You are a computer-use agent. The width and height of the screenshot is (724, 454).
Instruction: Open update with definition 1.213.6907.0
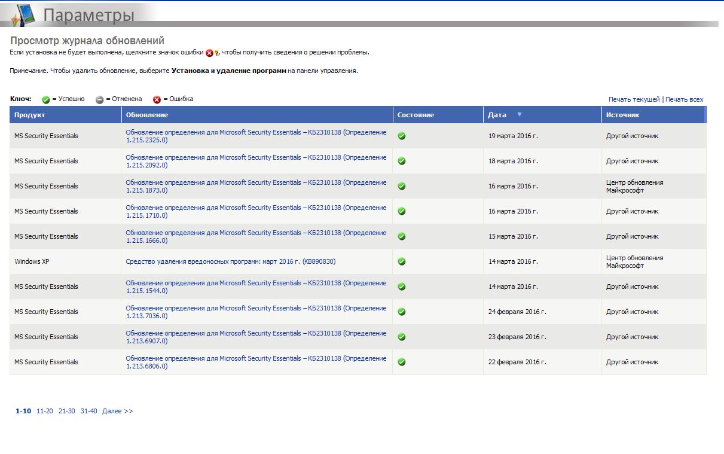click(x=256, y=337)
